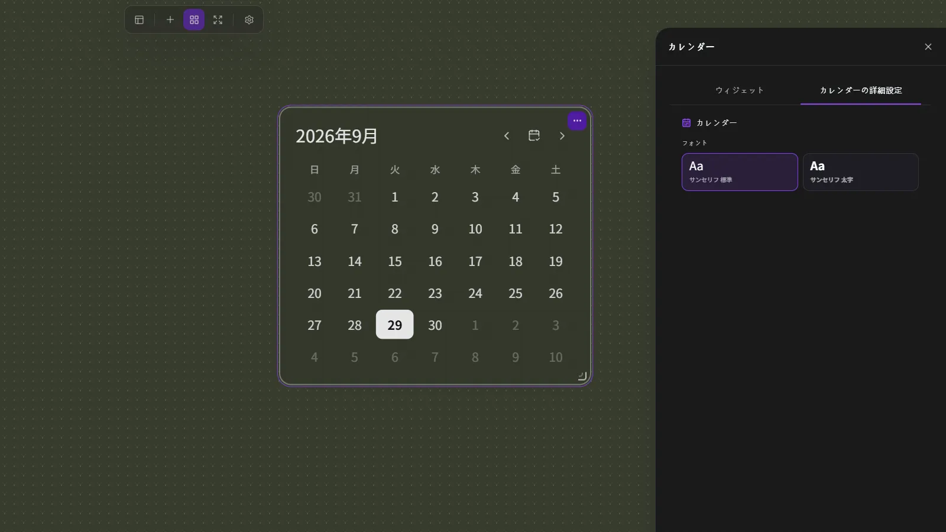
Task: Click 水 weekday header
Action: (x=435, y=170)
